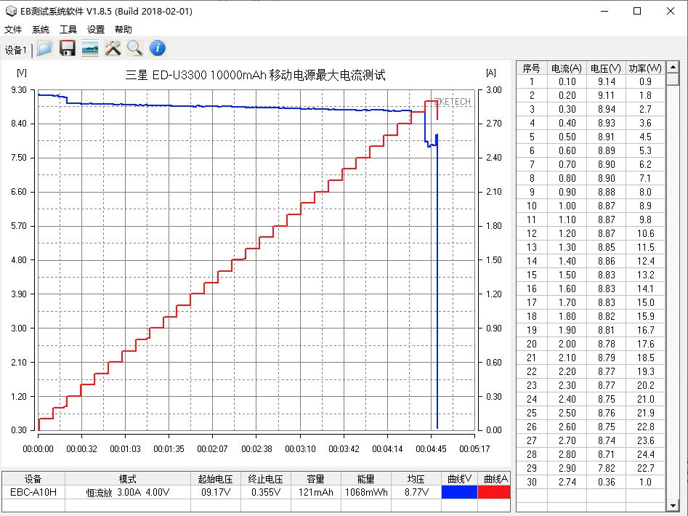Click the 容量 column header
This screenshot has height=516, width=688.
315,479
